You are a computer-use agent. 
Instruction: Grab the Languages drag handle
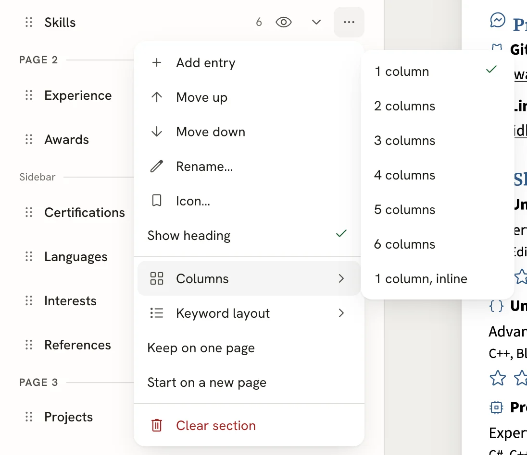tap(29, 257)
